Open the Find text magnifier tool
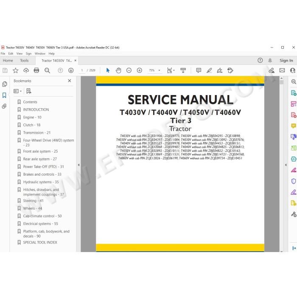The width and height of the screenshot is (297, 297). pyautogui.click(x=47, y=70)
